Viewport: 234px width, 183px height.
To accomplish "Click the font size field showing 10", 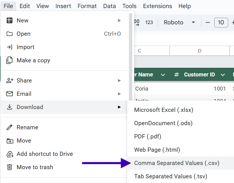I will click(x=221, y=22).
